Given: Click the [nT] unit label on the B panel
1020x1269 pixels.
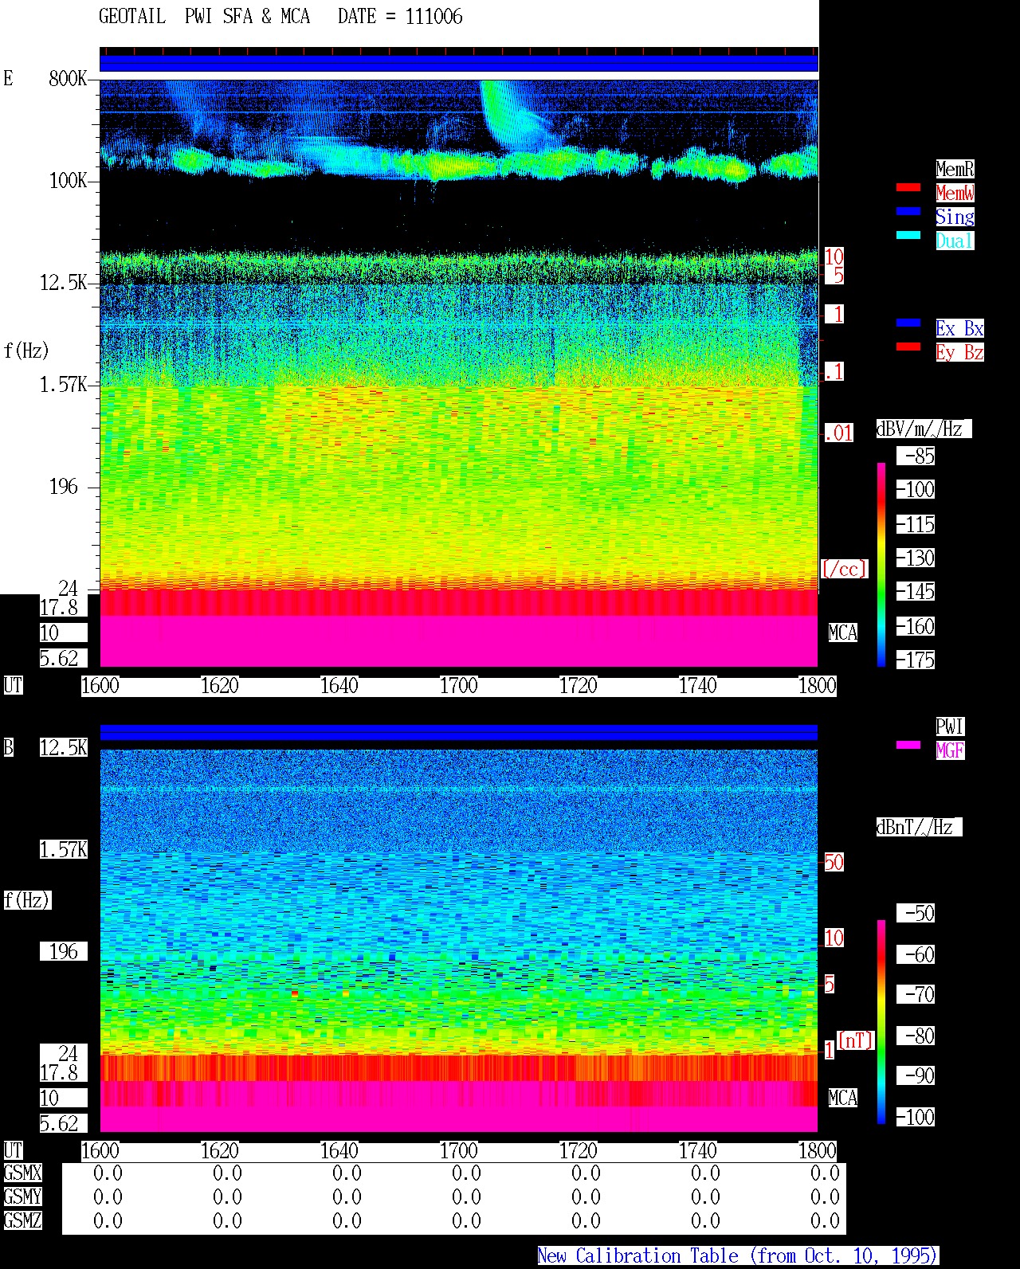Looking at the screenshot, I should [x=856, y=1040].
